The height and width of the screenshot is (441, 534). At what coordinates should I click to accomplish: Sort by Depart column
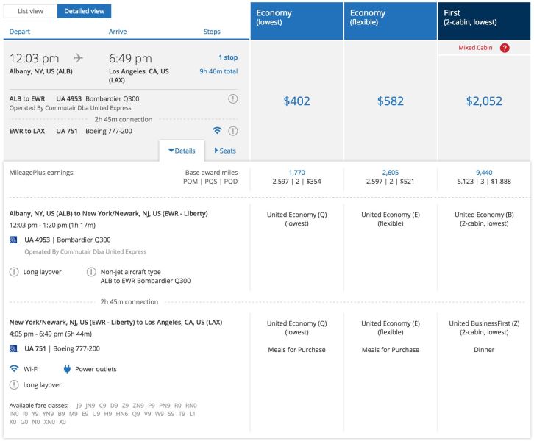point(20,32)
